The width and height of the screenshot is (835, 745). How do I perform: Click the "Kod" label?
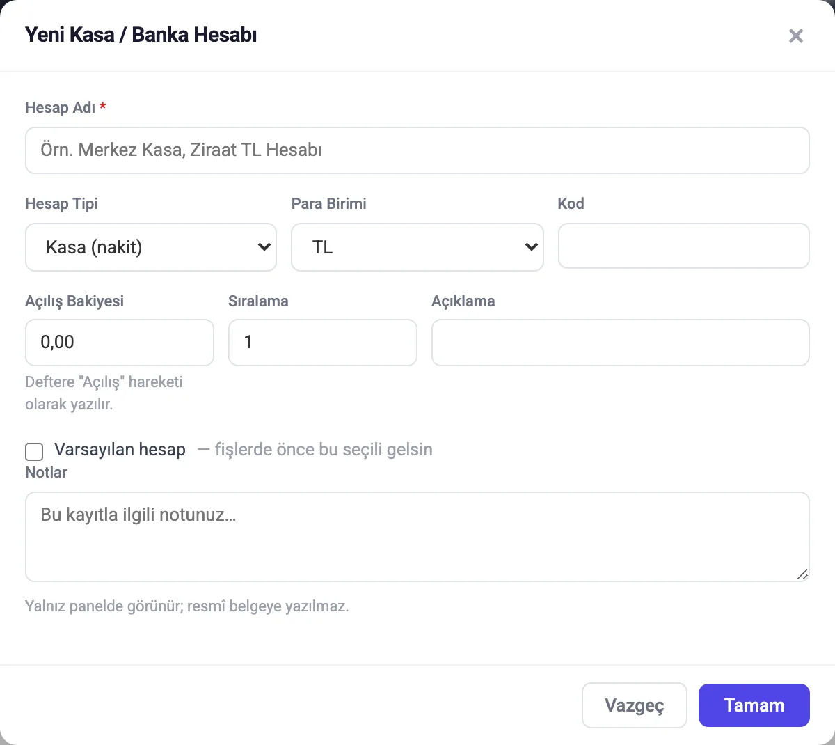(x=571, y=204)
